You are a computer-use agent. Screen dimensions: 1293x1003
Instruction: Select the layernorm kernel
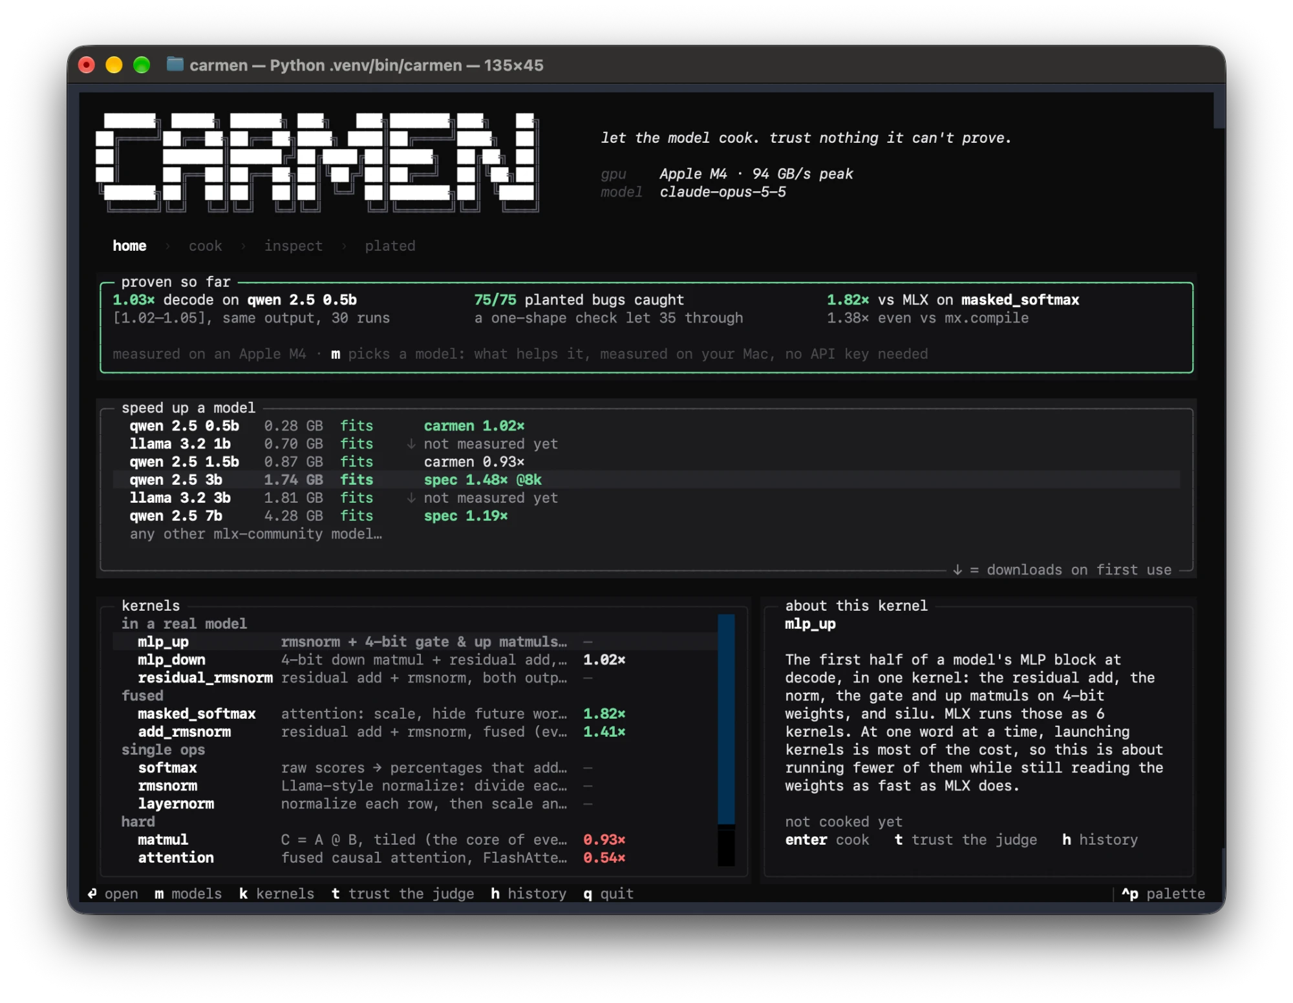(x=415, y=805)
